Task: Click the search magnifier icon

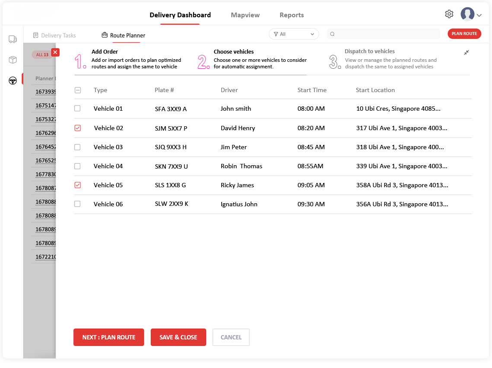Action: click(332, 34)
